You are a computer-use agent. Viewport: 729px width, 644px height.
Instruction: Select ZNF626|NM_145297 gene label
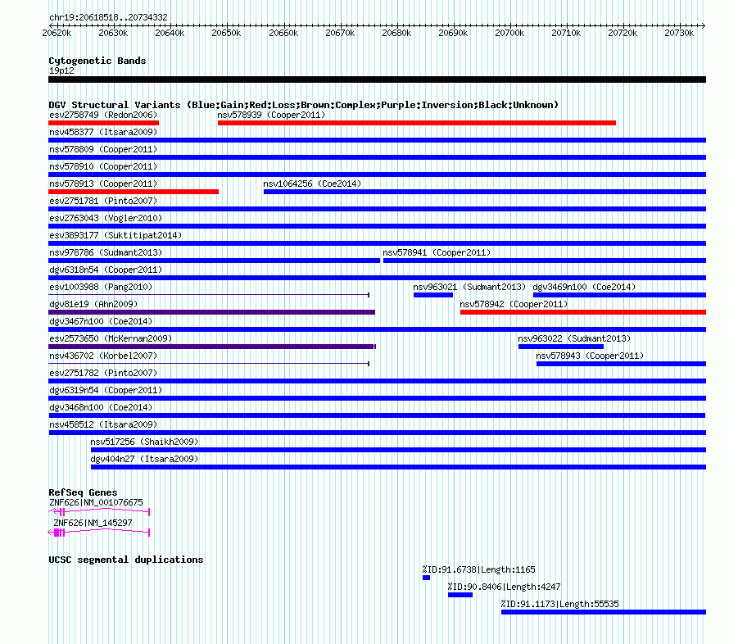pos(93,523)
